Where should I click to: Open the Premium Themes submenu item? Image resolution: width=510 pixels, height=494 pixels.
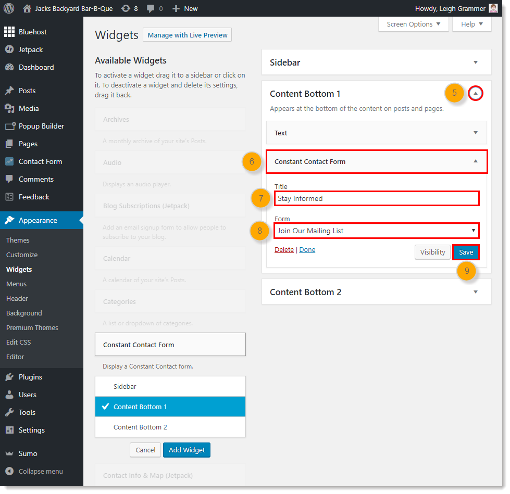tap(32, 327)
